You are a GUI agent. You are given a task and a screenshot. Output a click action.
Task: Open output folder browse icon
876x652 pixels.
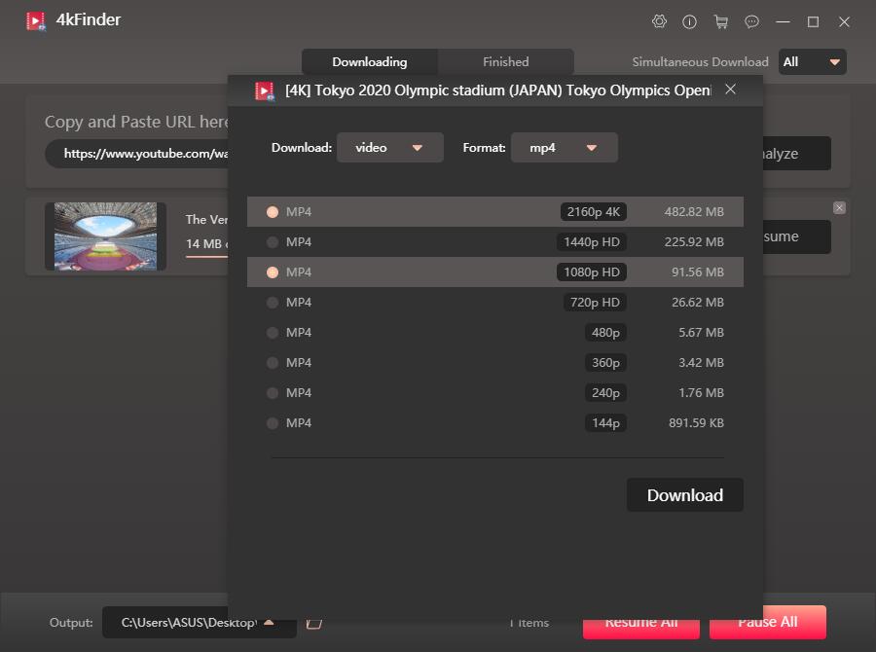point(313,622)
